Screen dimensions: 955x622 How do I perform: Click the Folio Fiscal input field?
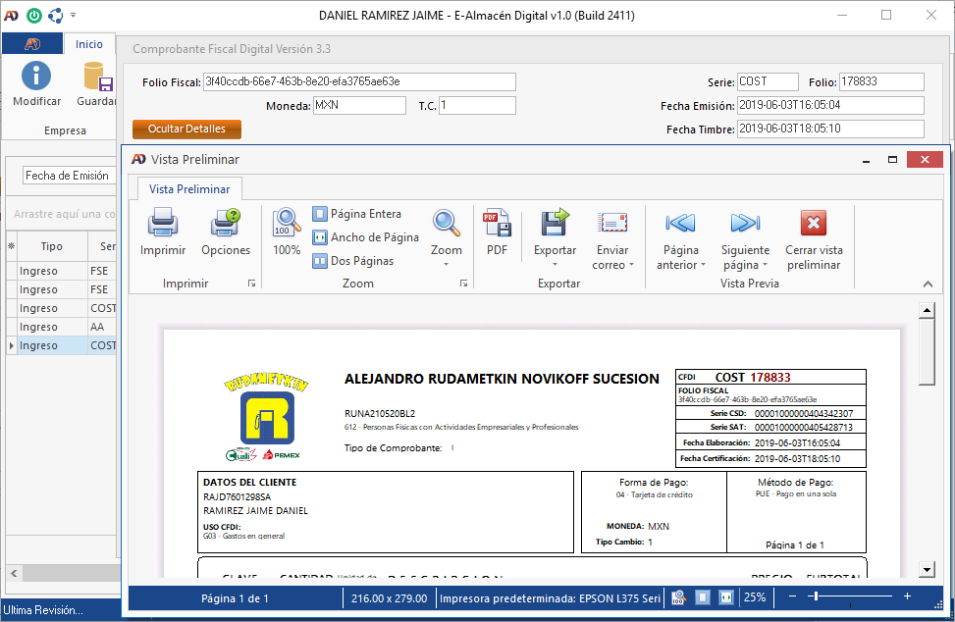pyautogui.click(x=358, y=81)
